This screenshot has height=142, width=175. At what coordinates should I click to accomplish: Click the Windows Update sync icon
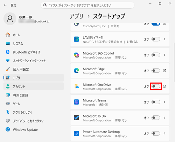click(8, 129)
